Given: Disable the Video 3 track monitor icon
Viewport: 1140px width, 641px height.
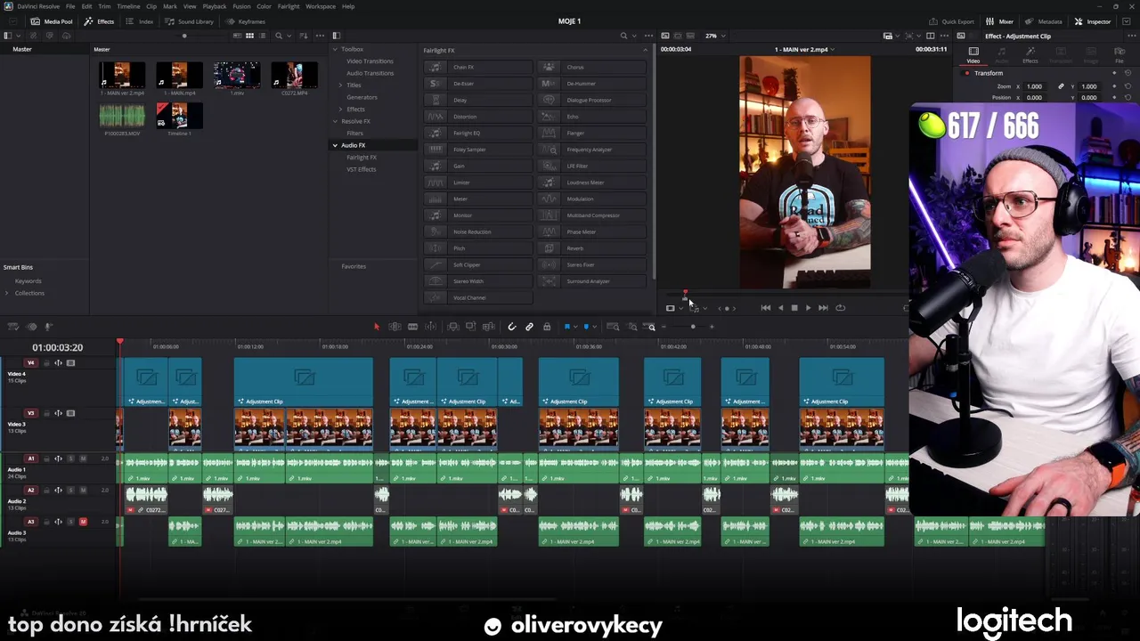Looking at the screenshot, I should pos(71,413).
